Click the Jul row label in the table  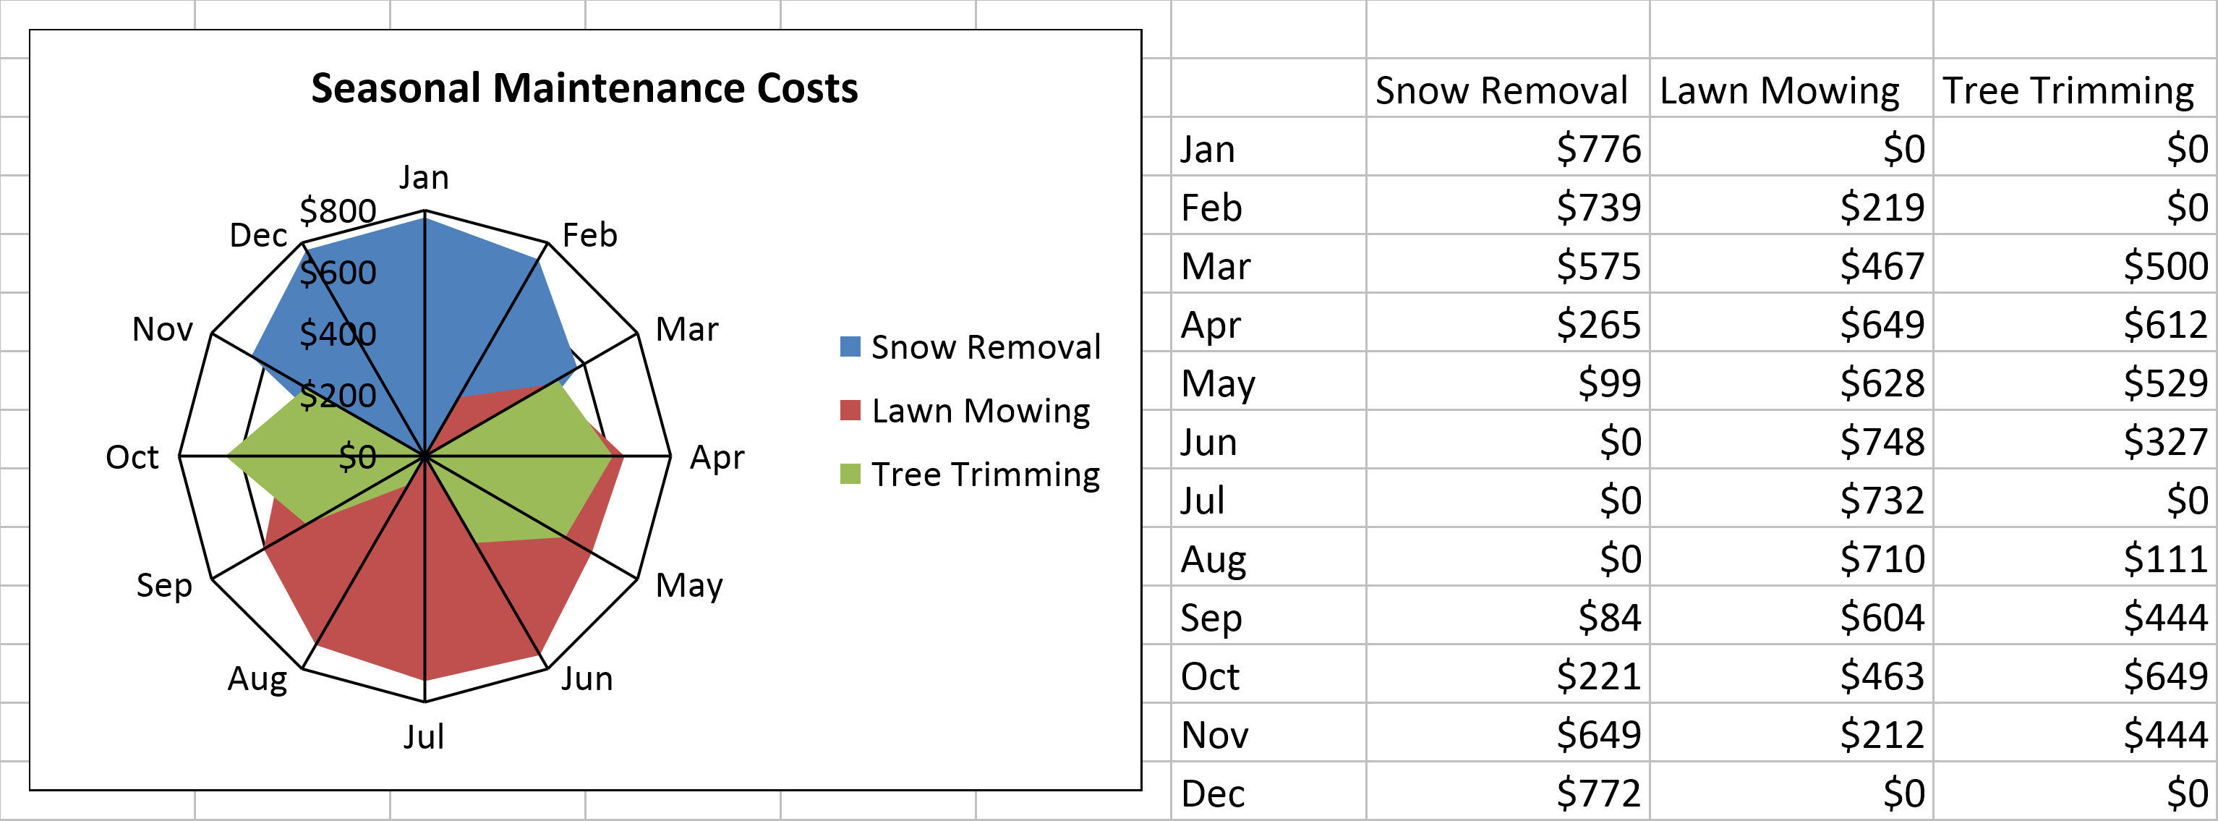[x=1268, y=500]
